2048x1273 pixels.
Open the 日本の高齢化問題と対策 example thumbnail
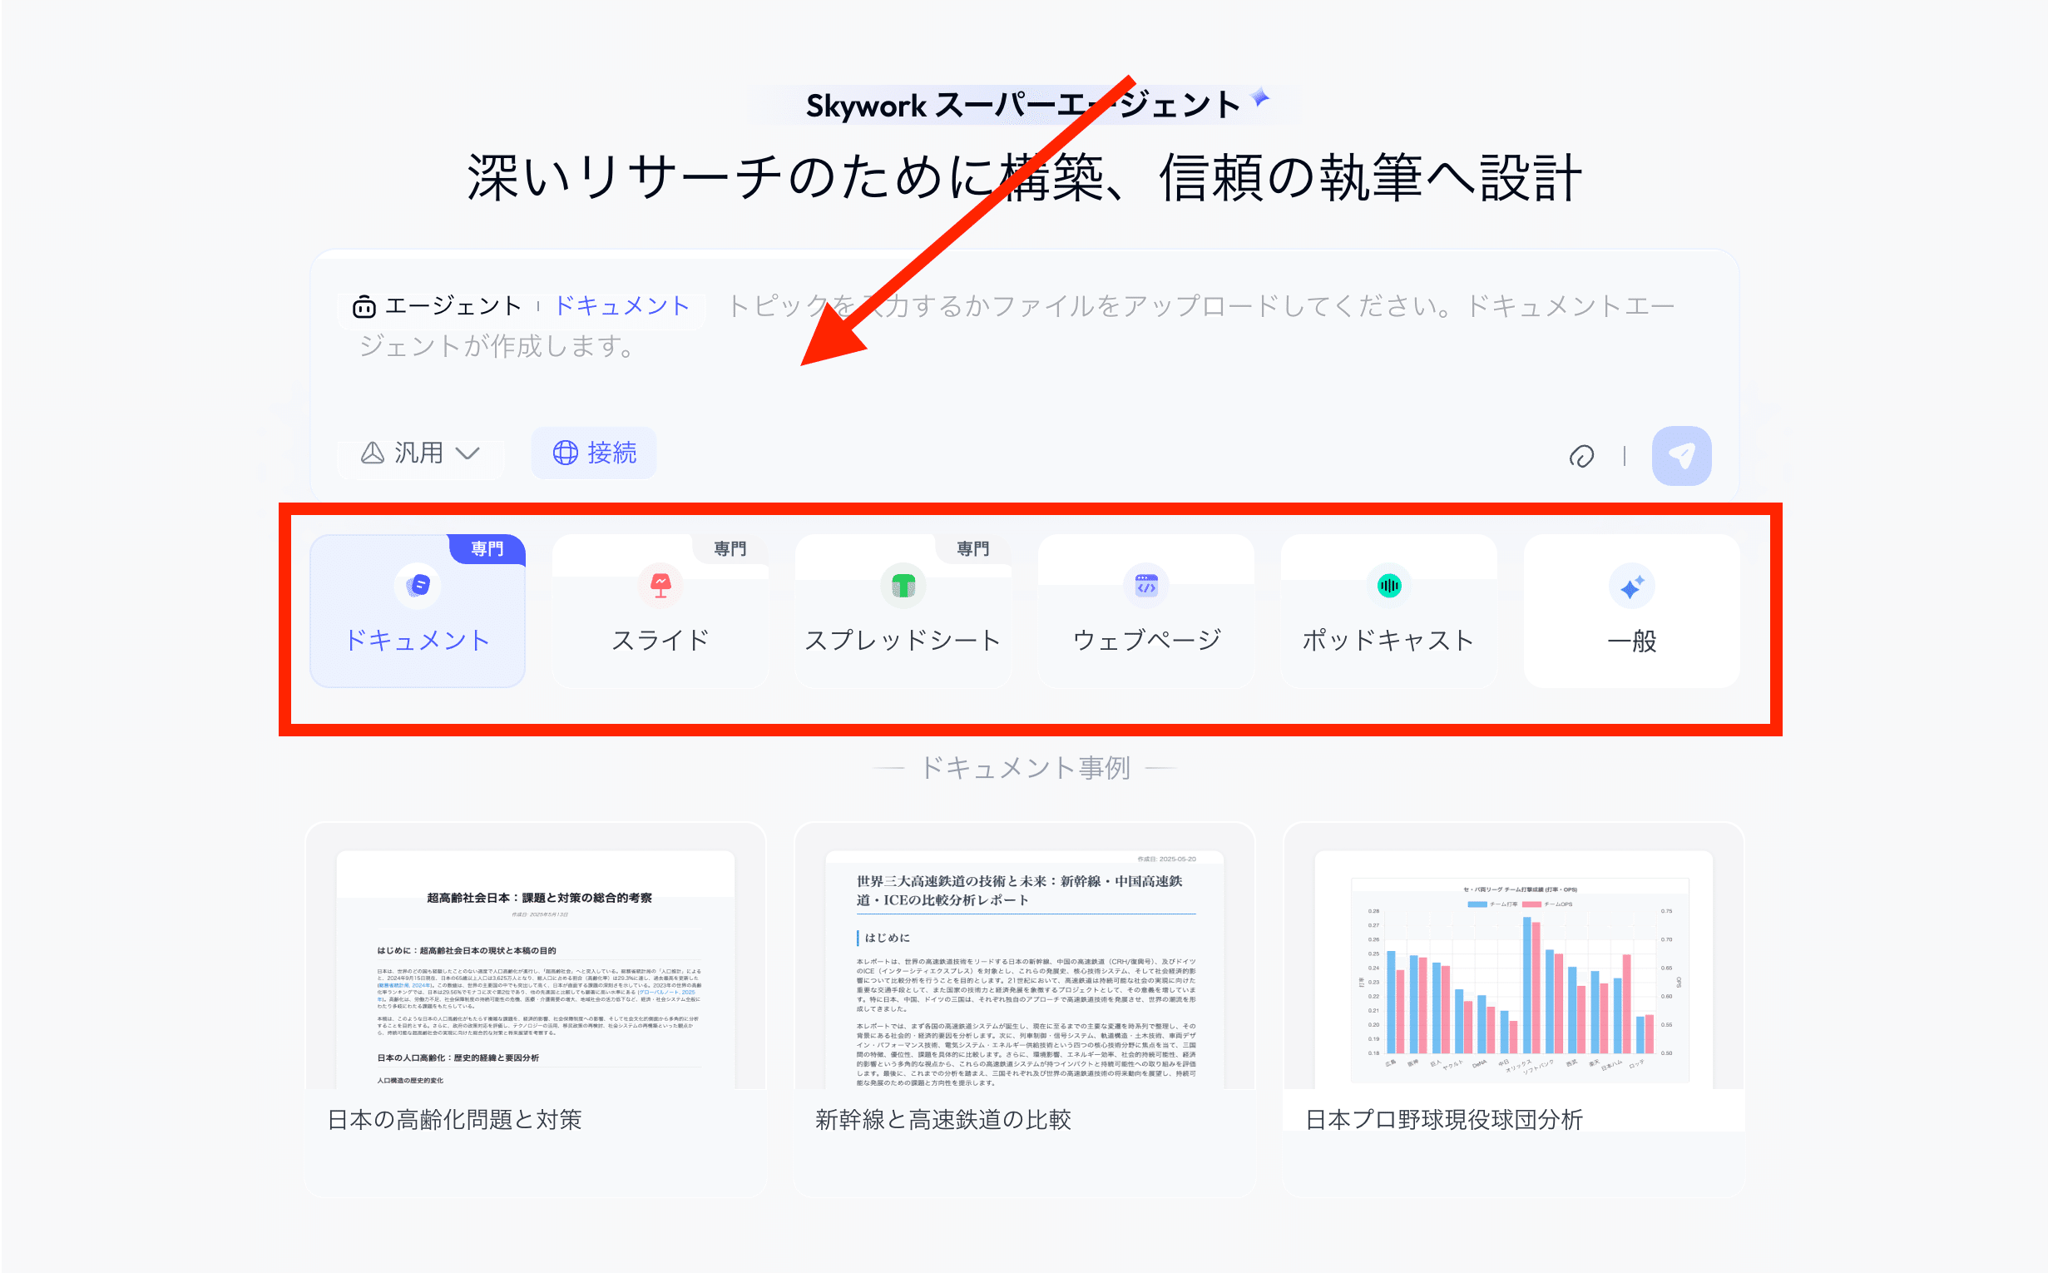point(536,968)
